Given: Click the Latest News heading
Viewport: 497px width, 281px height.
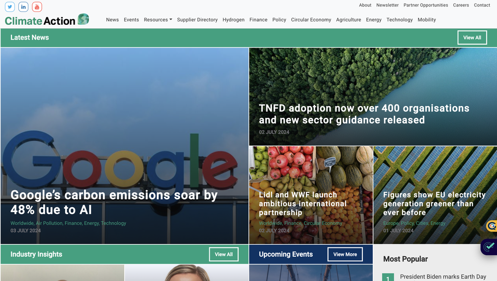Looking at the screenshot, I should (x=29, y=38).
